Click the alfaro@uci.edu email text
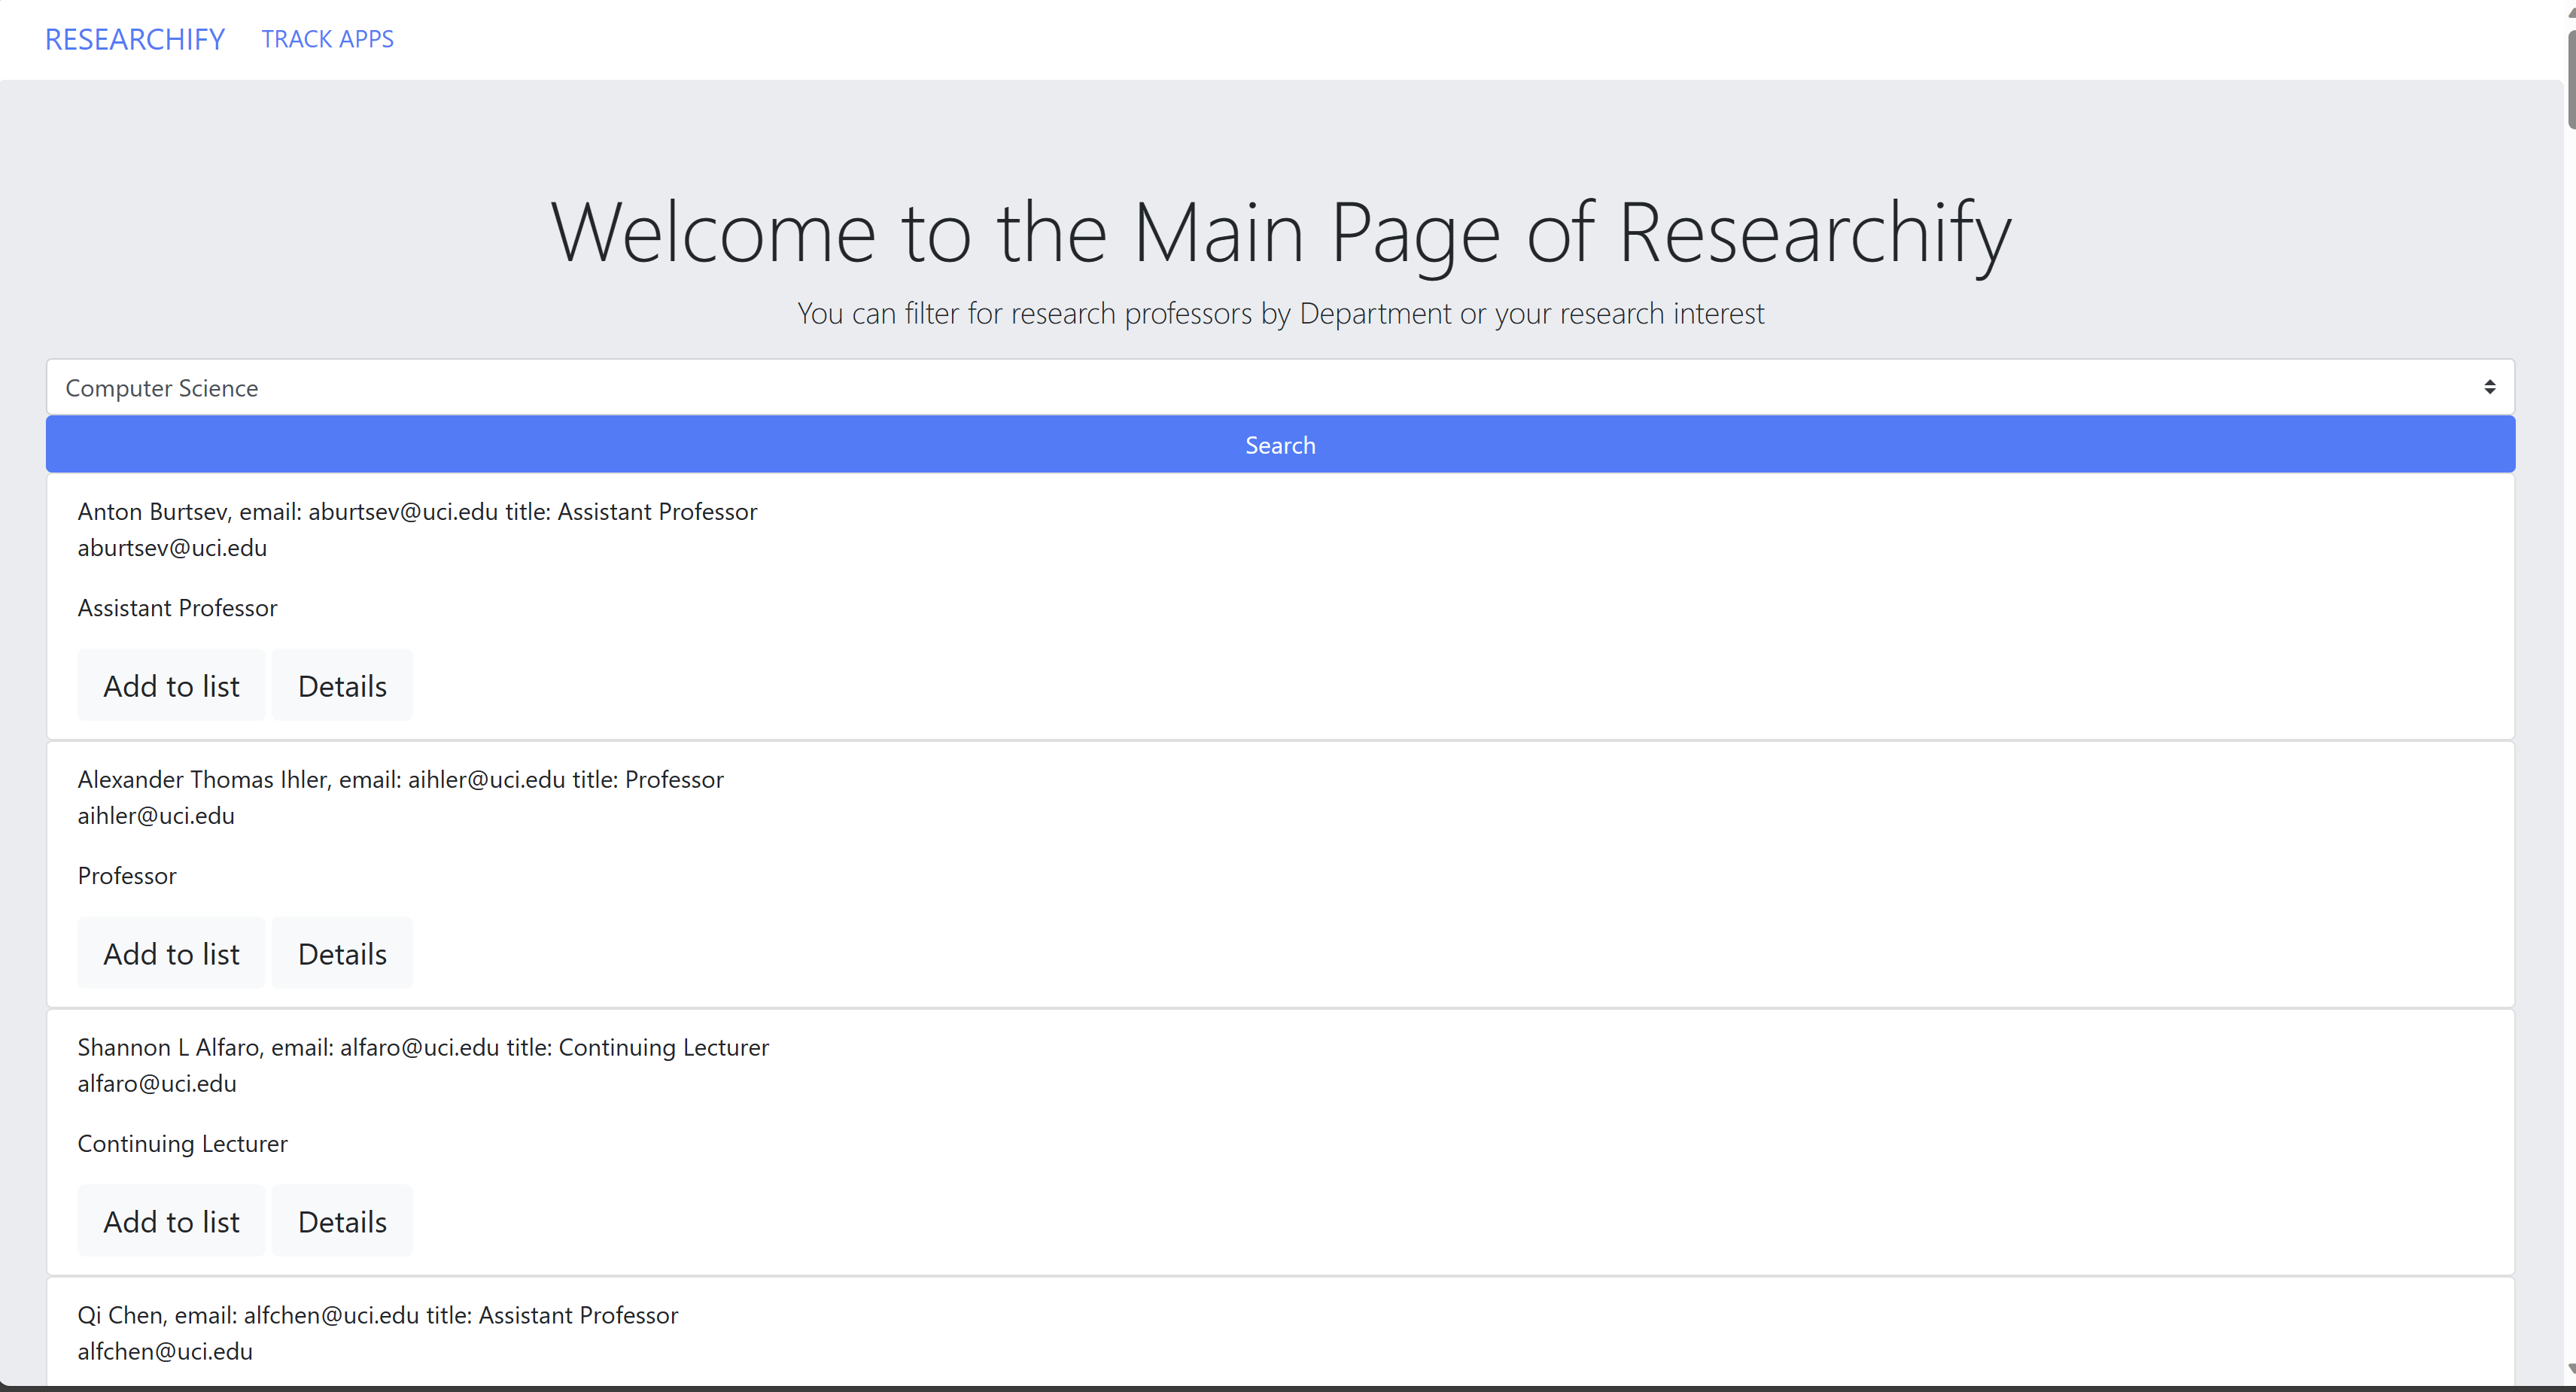 pos(157,1084)
